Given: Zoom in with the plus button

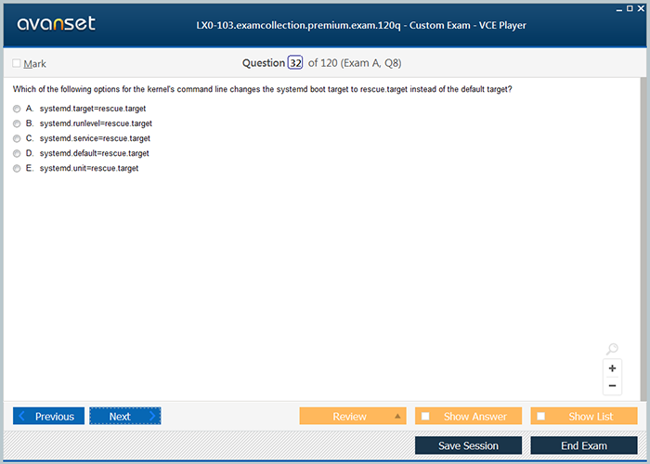Looking at the screenshot, I should tap(612, 368).
